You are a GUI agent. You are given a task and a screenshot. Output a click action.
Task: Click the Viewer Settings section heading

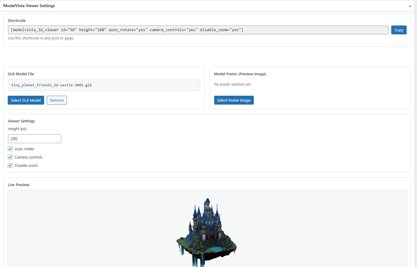pyautogui.click(x=21, y=121)
